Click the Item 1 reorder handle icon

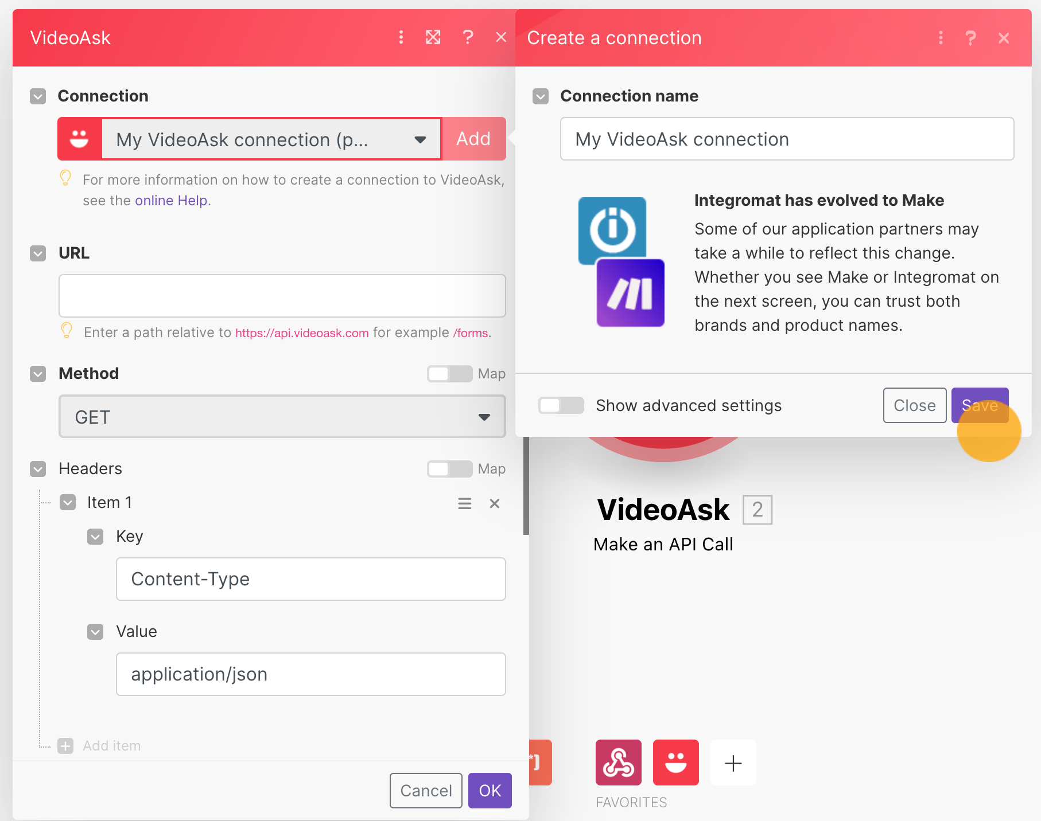465,503
